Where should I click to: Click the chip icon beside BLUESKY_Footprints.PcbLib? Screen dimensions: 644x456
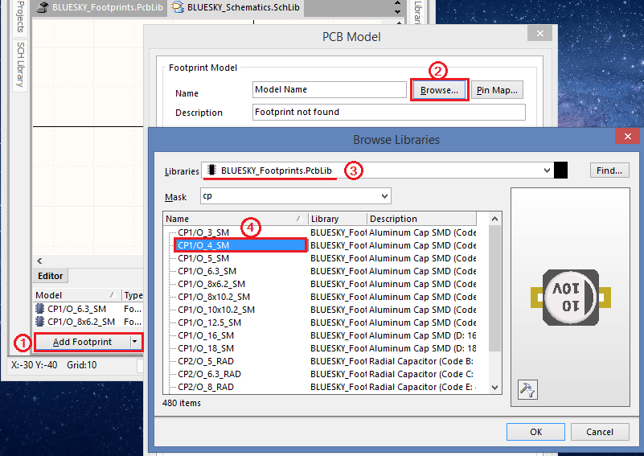click(x=211, y=170)
